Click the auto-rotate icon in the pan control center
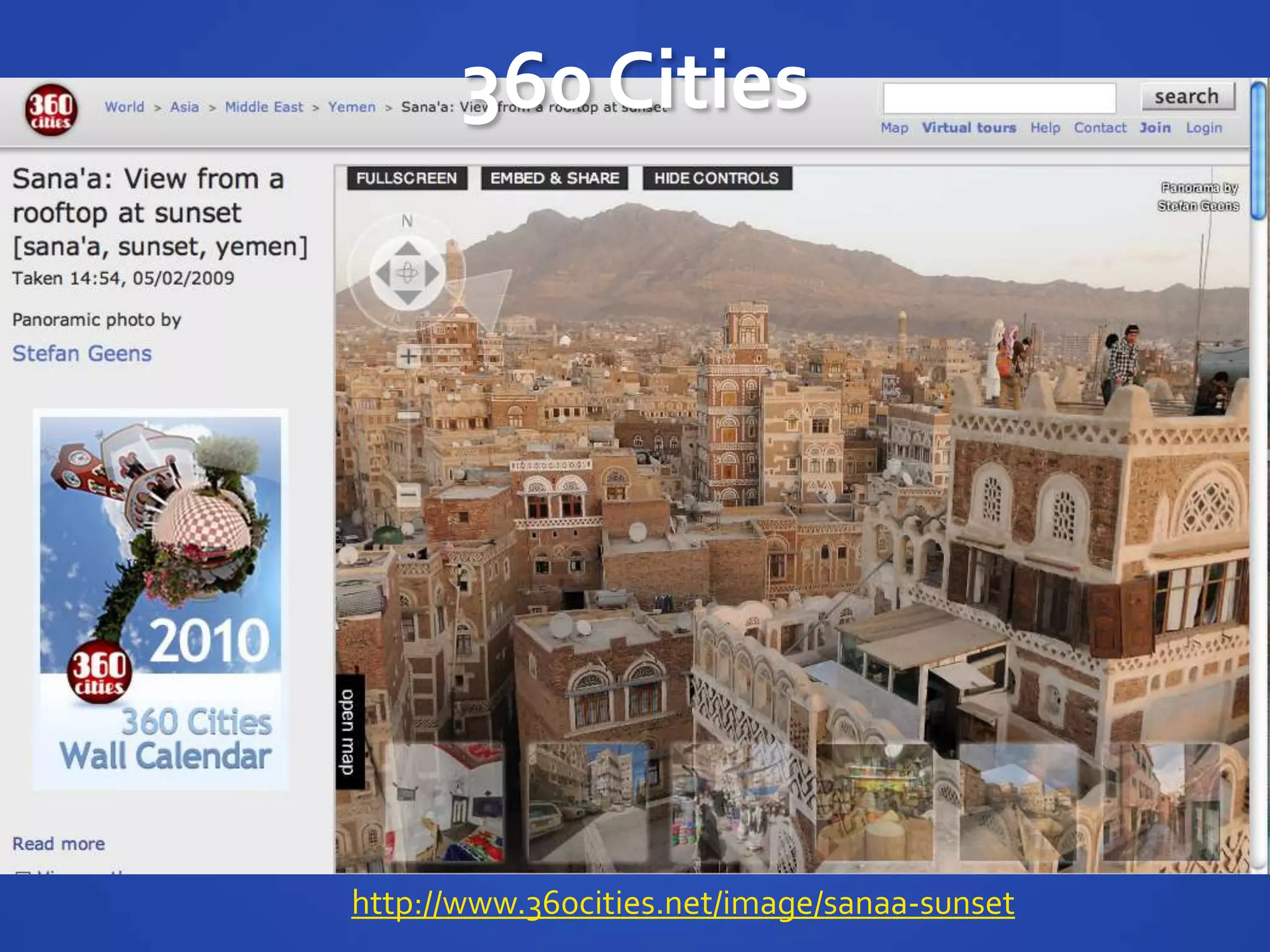This screenshot has height=952, width=1270. click(x=407, y=273)
